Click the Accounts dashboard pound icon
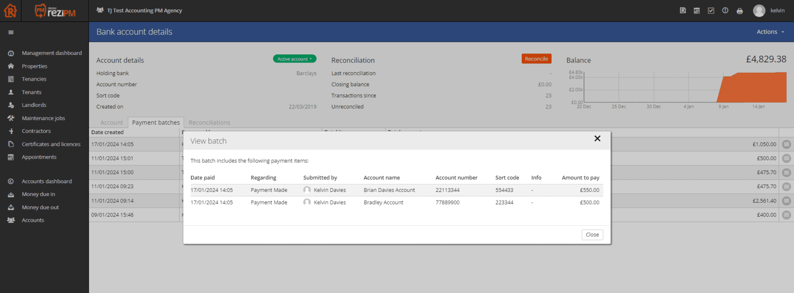Viewport: 794px width, 293px height. pyautogui.click(x=11, y=182)
